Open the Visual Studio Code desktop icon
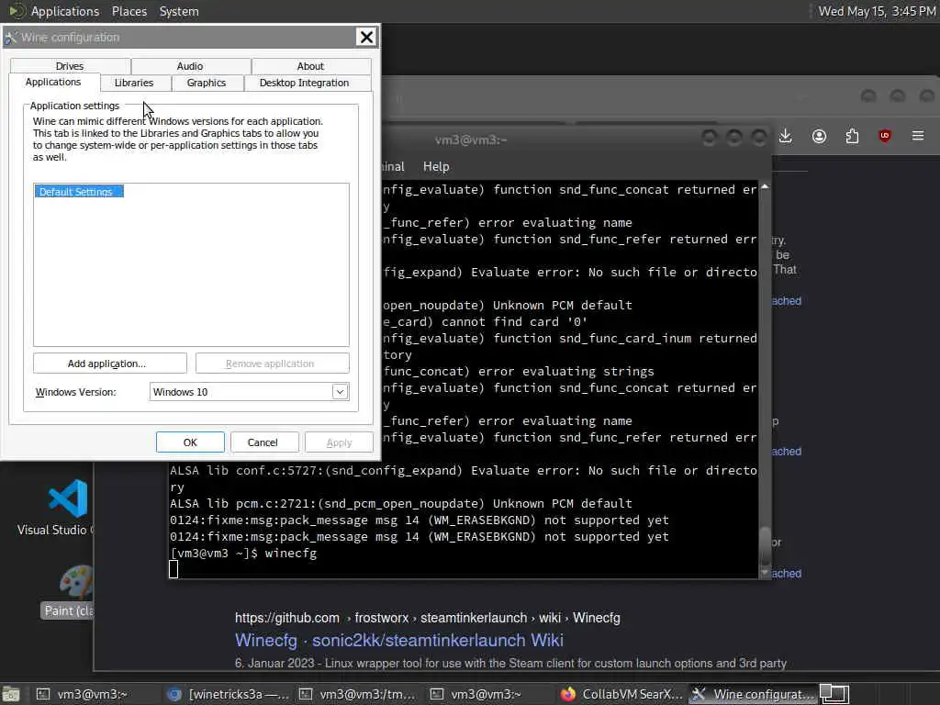 [67, 507]
